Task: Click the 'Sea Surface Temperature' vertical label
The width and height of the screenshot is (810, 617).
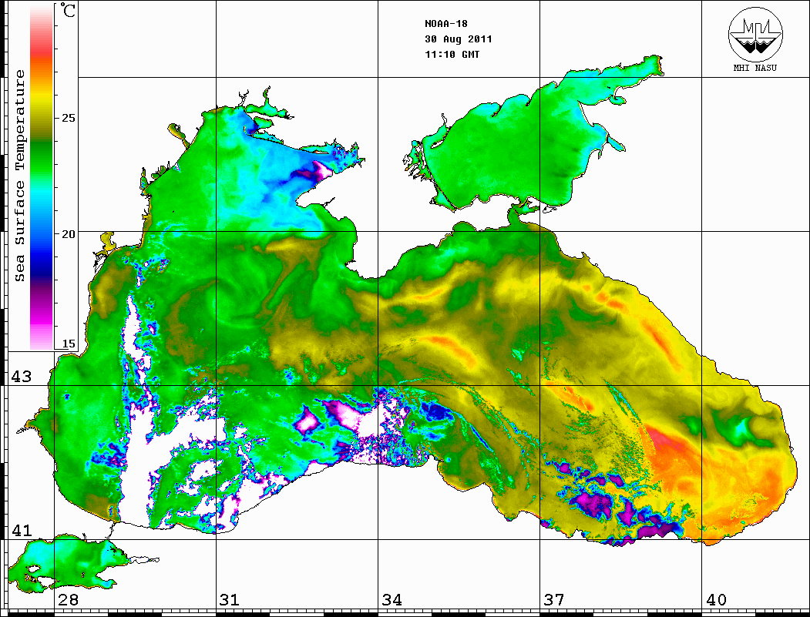Action: pos(19,176)
